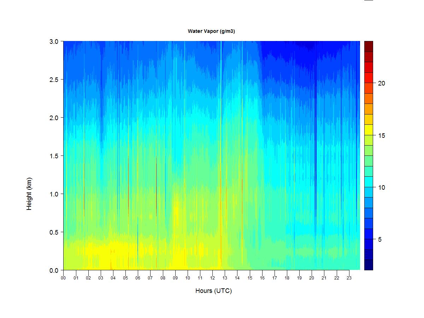Click the "19" hour tick label
The height and width of the screenshot is (318, 424).
pos(300,278)
